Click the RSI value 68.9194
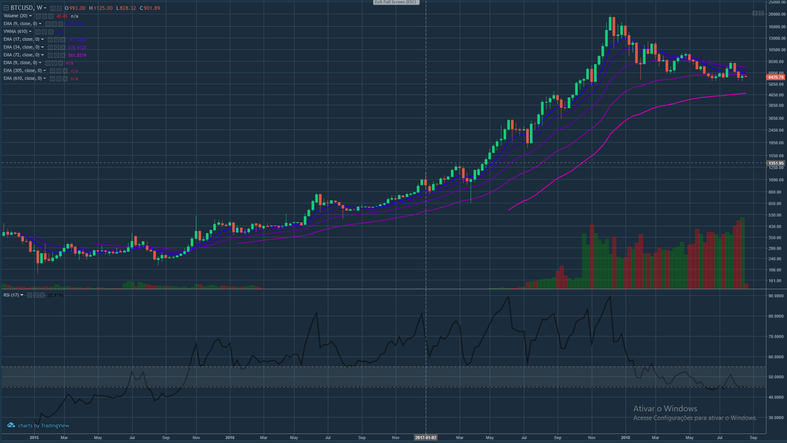 click(56, 295)
